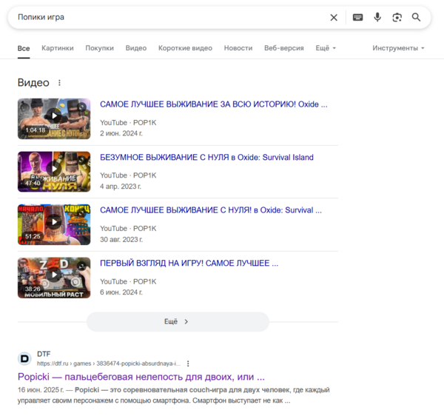
Task: Expand the Ещё dropdown in tabs
Action: (x=326, y=48)
